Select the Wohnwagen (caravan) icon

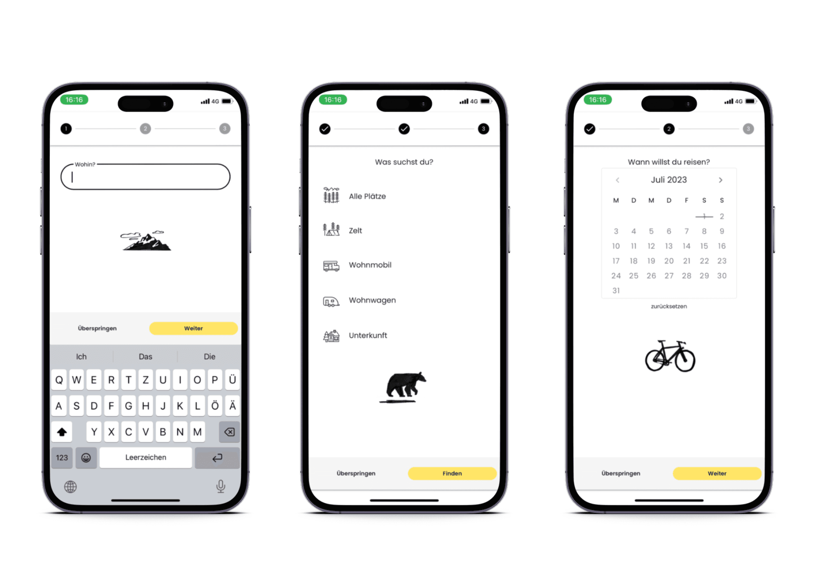pyautogui.click(x=330, y=300)
